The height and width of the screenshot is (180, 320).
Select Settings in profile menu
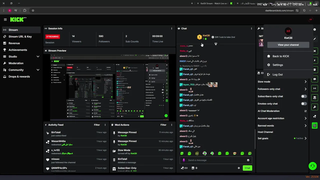[288, 65]
